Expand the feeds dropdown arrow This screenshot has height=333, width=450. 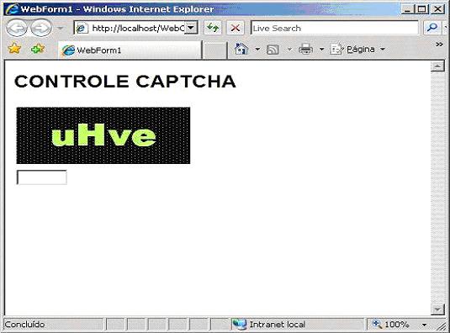coord(289,50)
